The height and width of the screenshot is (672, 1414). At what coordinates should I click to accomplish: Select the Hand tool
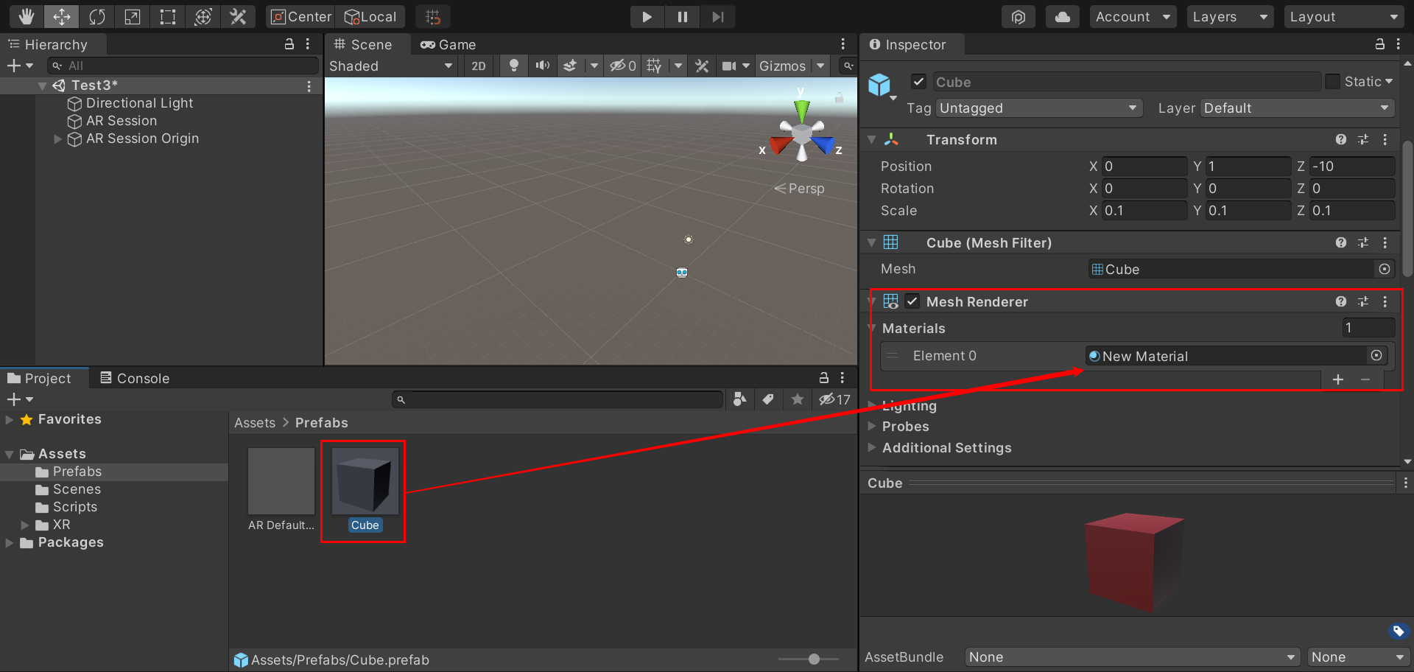click(x=27, y=16)
